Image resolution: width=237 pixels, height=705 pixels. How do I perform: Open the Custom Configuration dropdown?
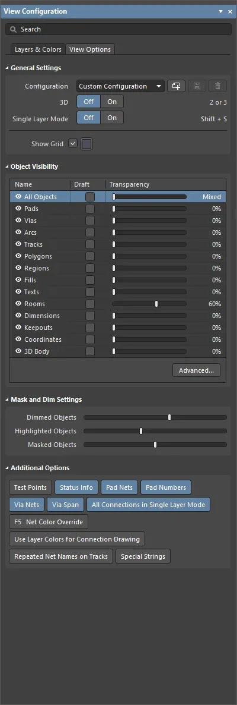tap(120, 86)
